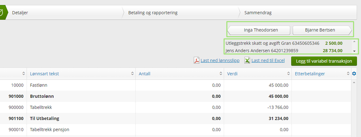The image size is (361, 137).
Task: Go to next employee Bjarne Bertsen
Action: (x=322, y=30)
